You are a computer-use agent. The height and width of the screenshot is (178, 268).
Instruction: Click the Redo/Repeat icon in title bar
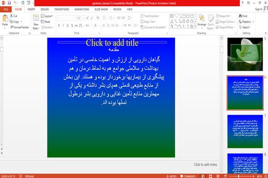(x=23, y=3)
